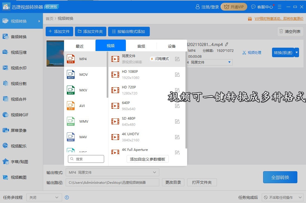The image size is (306, 203).
Task: Open the 输出格式 dropdown
Action: (112, 172)
